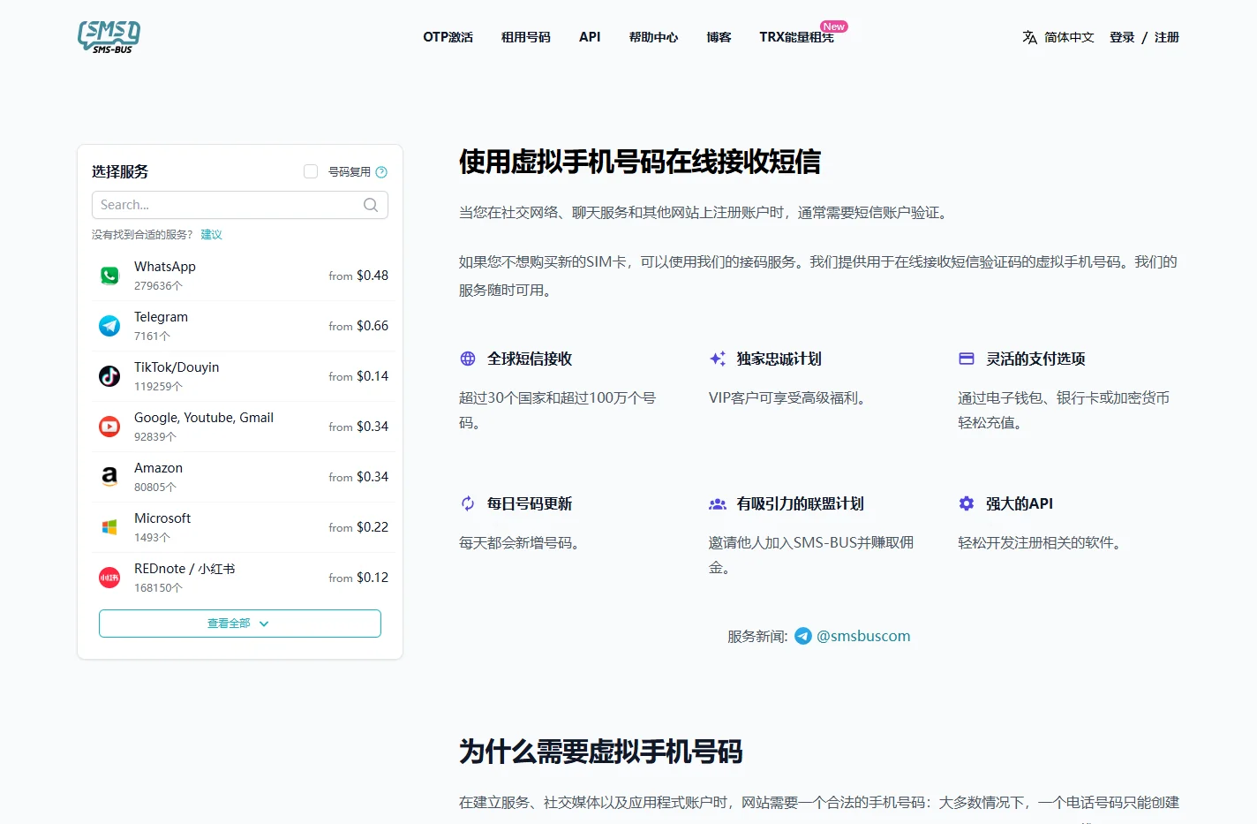Click the 为什么需要虚拟手机号码 heading
1257x824 pixels.
(x=600, y=752)
